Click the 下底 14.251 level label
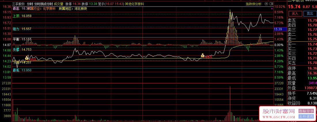The image size is (317, 122). (22, 62)
